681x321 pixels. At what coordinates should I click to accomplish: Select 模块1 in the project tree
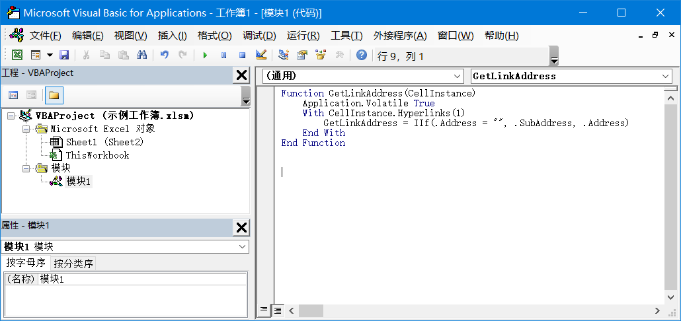click(78, 182)
